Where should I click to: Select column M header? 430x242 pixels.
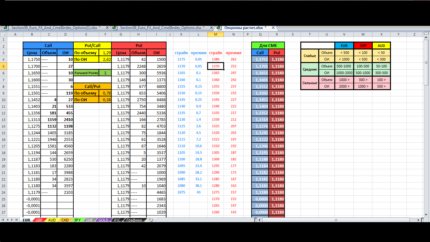tap(216, 34)
